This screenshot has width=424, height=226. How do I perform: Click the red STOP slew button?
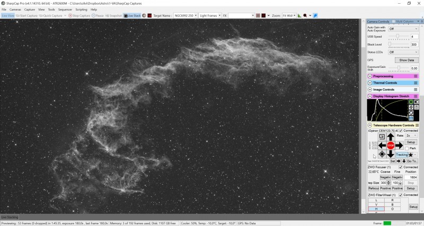tap(391, 146)
